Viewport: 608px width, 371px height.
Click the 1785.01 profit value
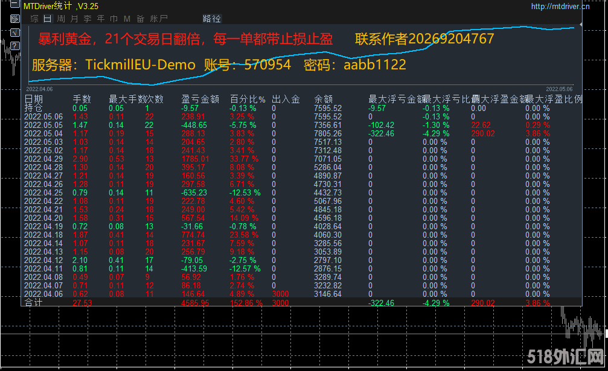point(195,159)
